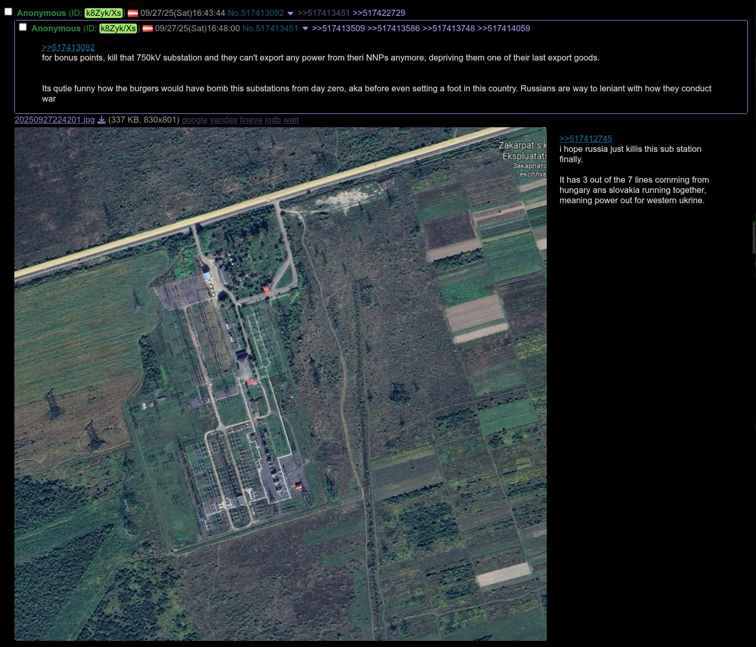Search the image with the iqdb link
The width and height of the screenshot is (756, 647).
coord(273,120)
